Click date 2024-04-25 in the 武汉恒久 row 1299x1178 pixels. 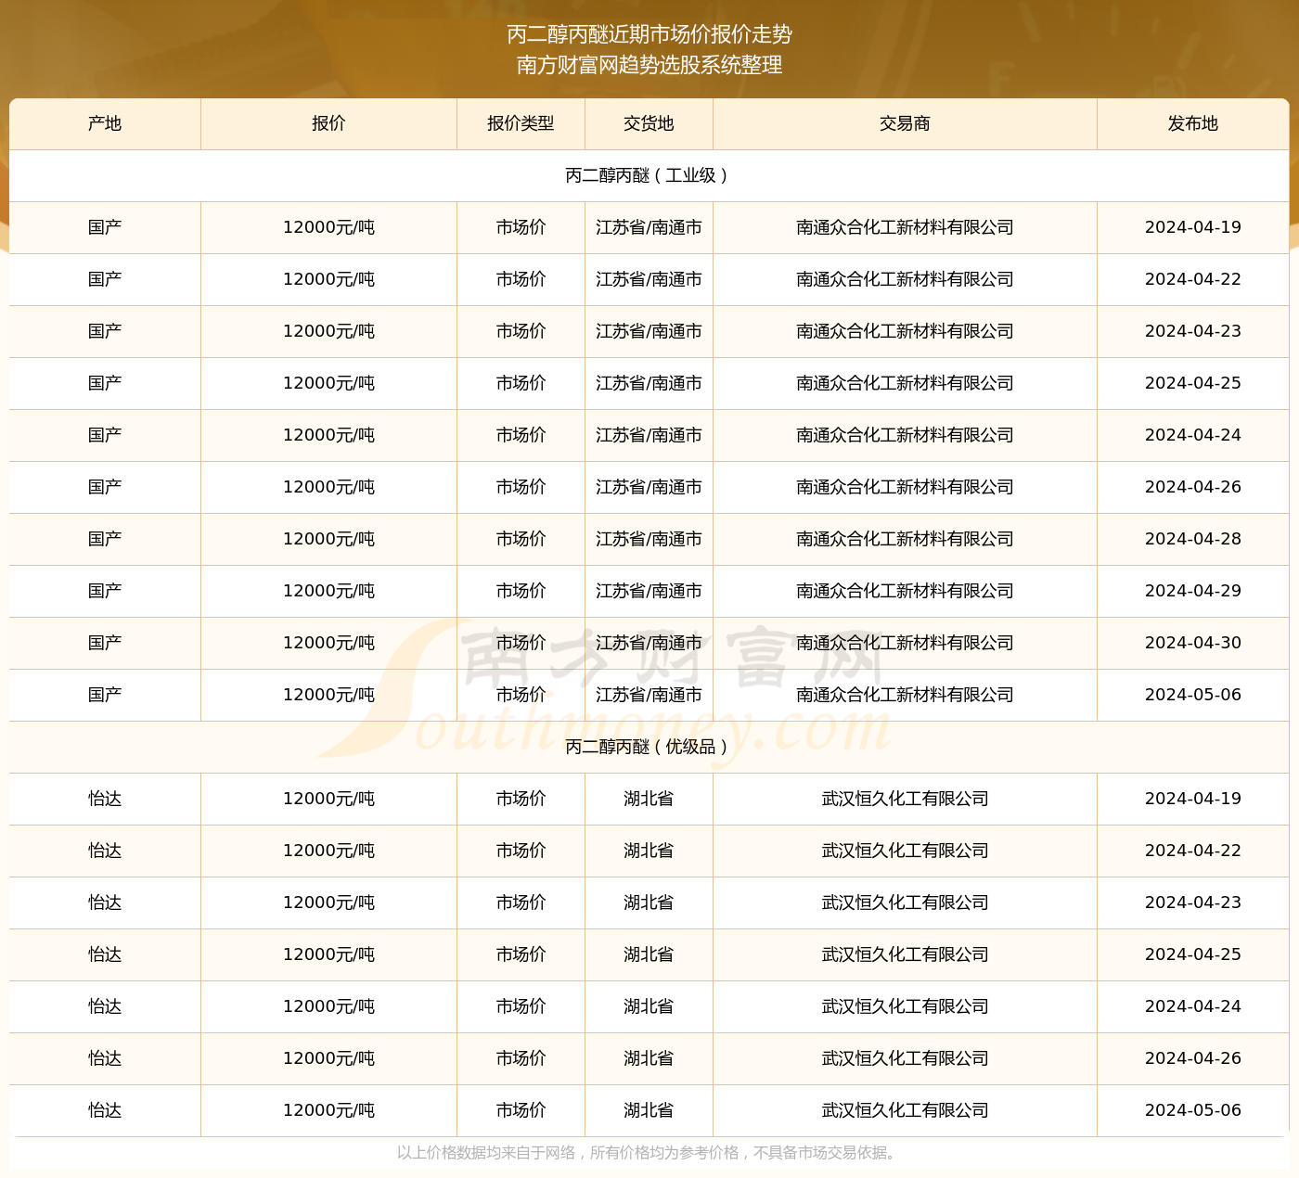(1192, 954)
